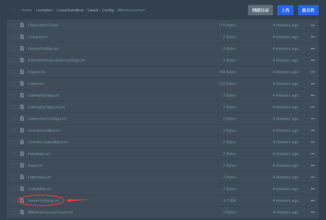Image resolution: width=326 pixels, height=220 pixels.
Task: Open the EditorPerProjectUserSettings.ini file name
Action: pyautogui.click(x=56, y=60)
